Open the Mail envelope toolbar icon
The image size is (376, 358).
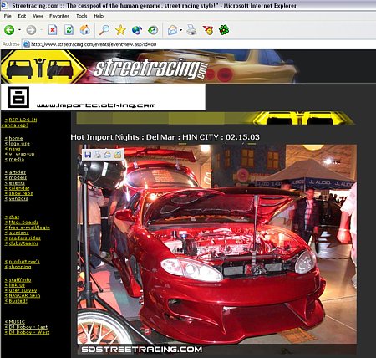[173, 30]
